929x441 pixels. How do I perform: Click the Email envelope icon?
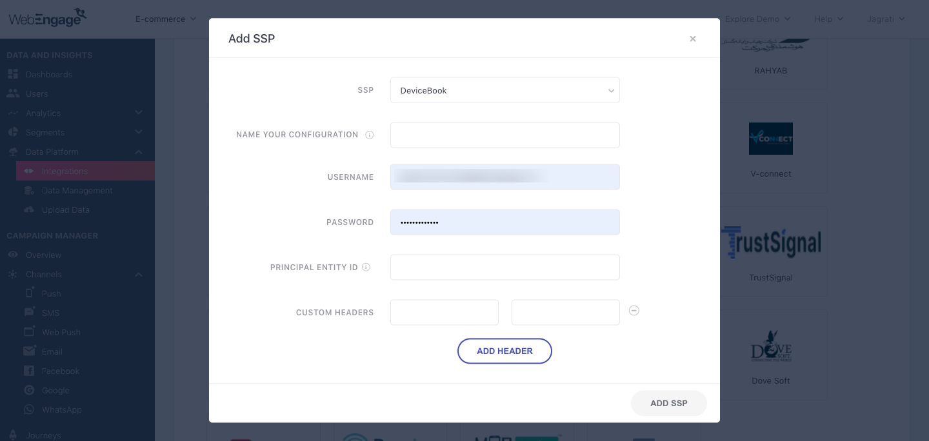click(29, 351)
